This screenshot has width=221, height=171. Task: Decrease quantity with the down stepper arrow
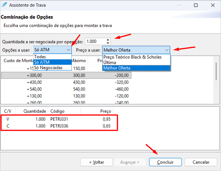pos(108,43)
